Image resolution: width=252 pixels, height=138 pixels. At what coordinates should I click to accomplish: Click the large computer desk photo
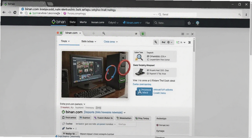[x=95, y=74]
